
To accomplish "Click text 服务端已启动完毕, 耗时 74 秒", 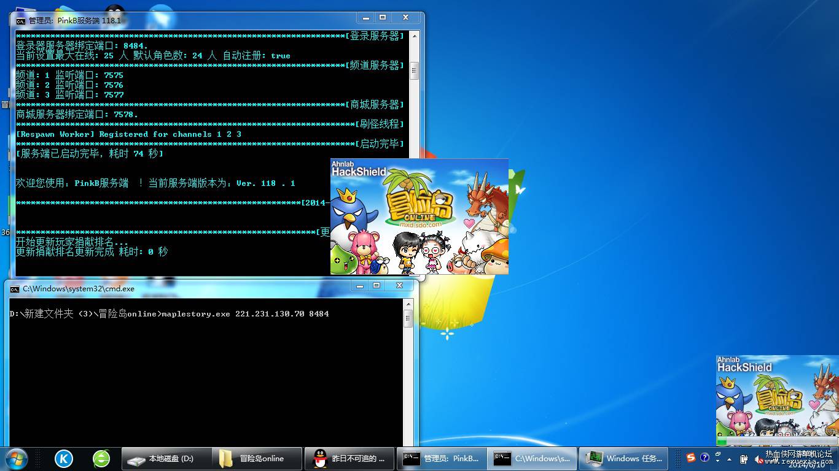I will point(90,154).
